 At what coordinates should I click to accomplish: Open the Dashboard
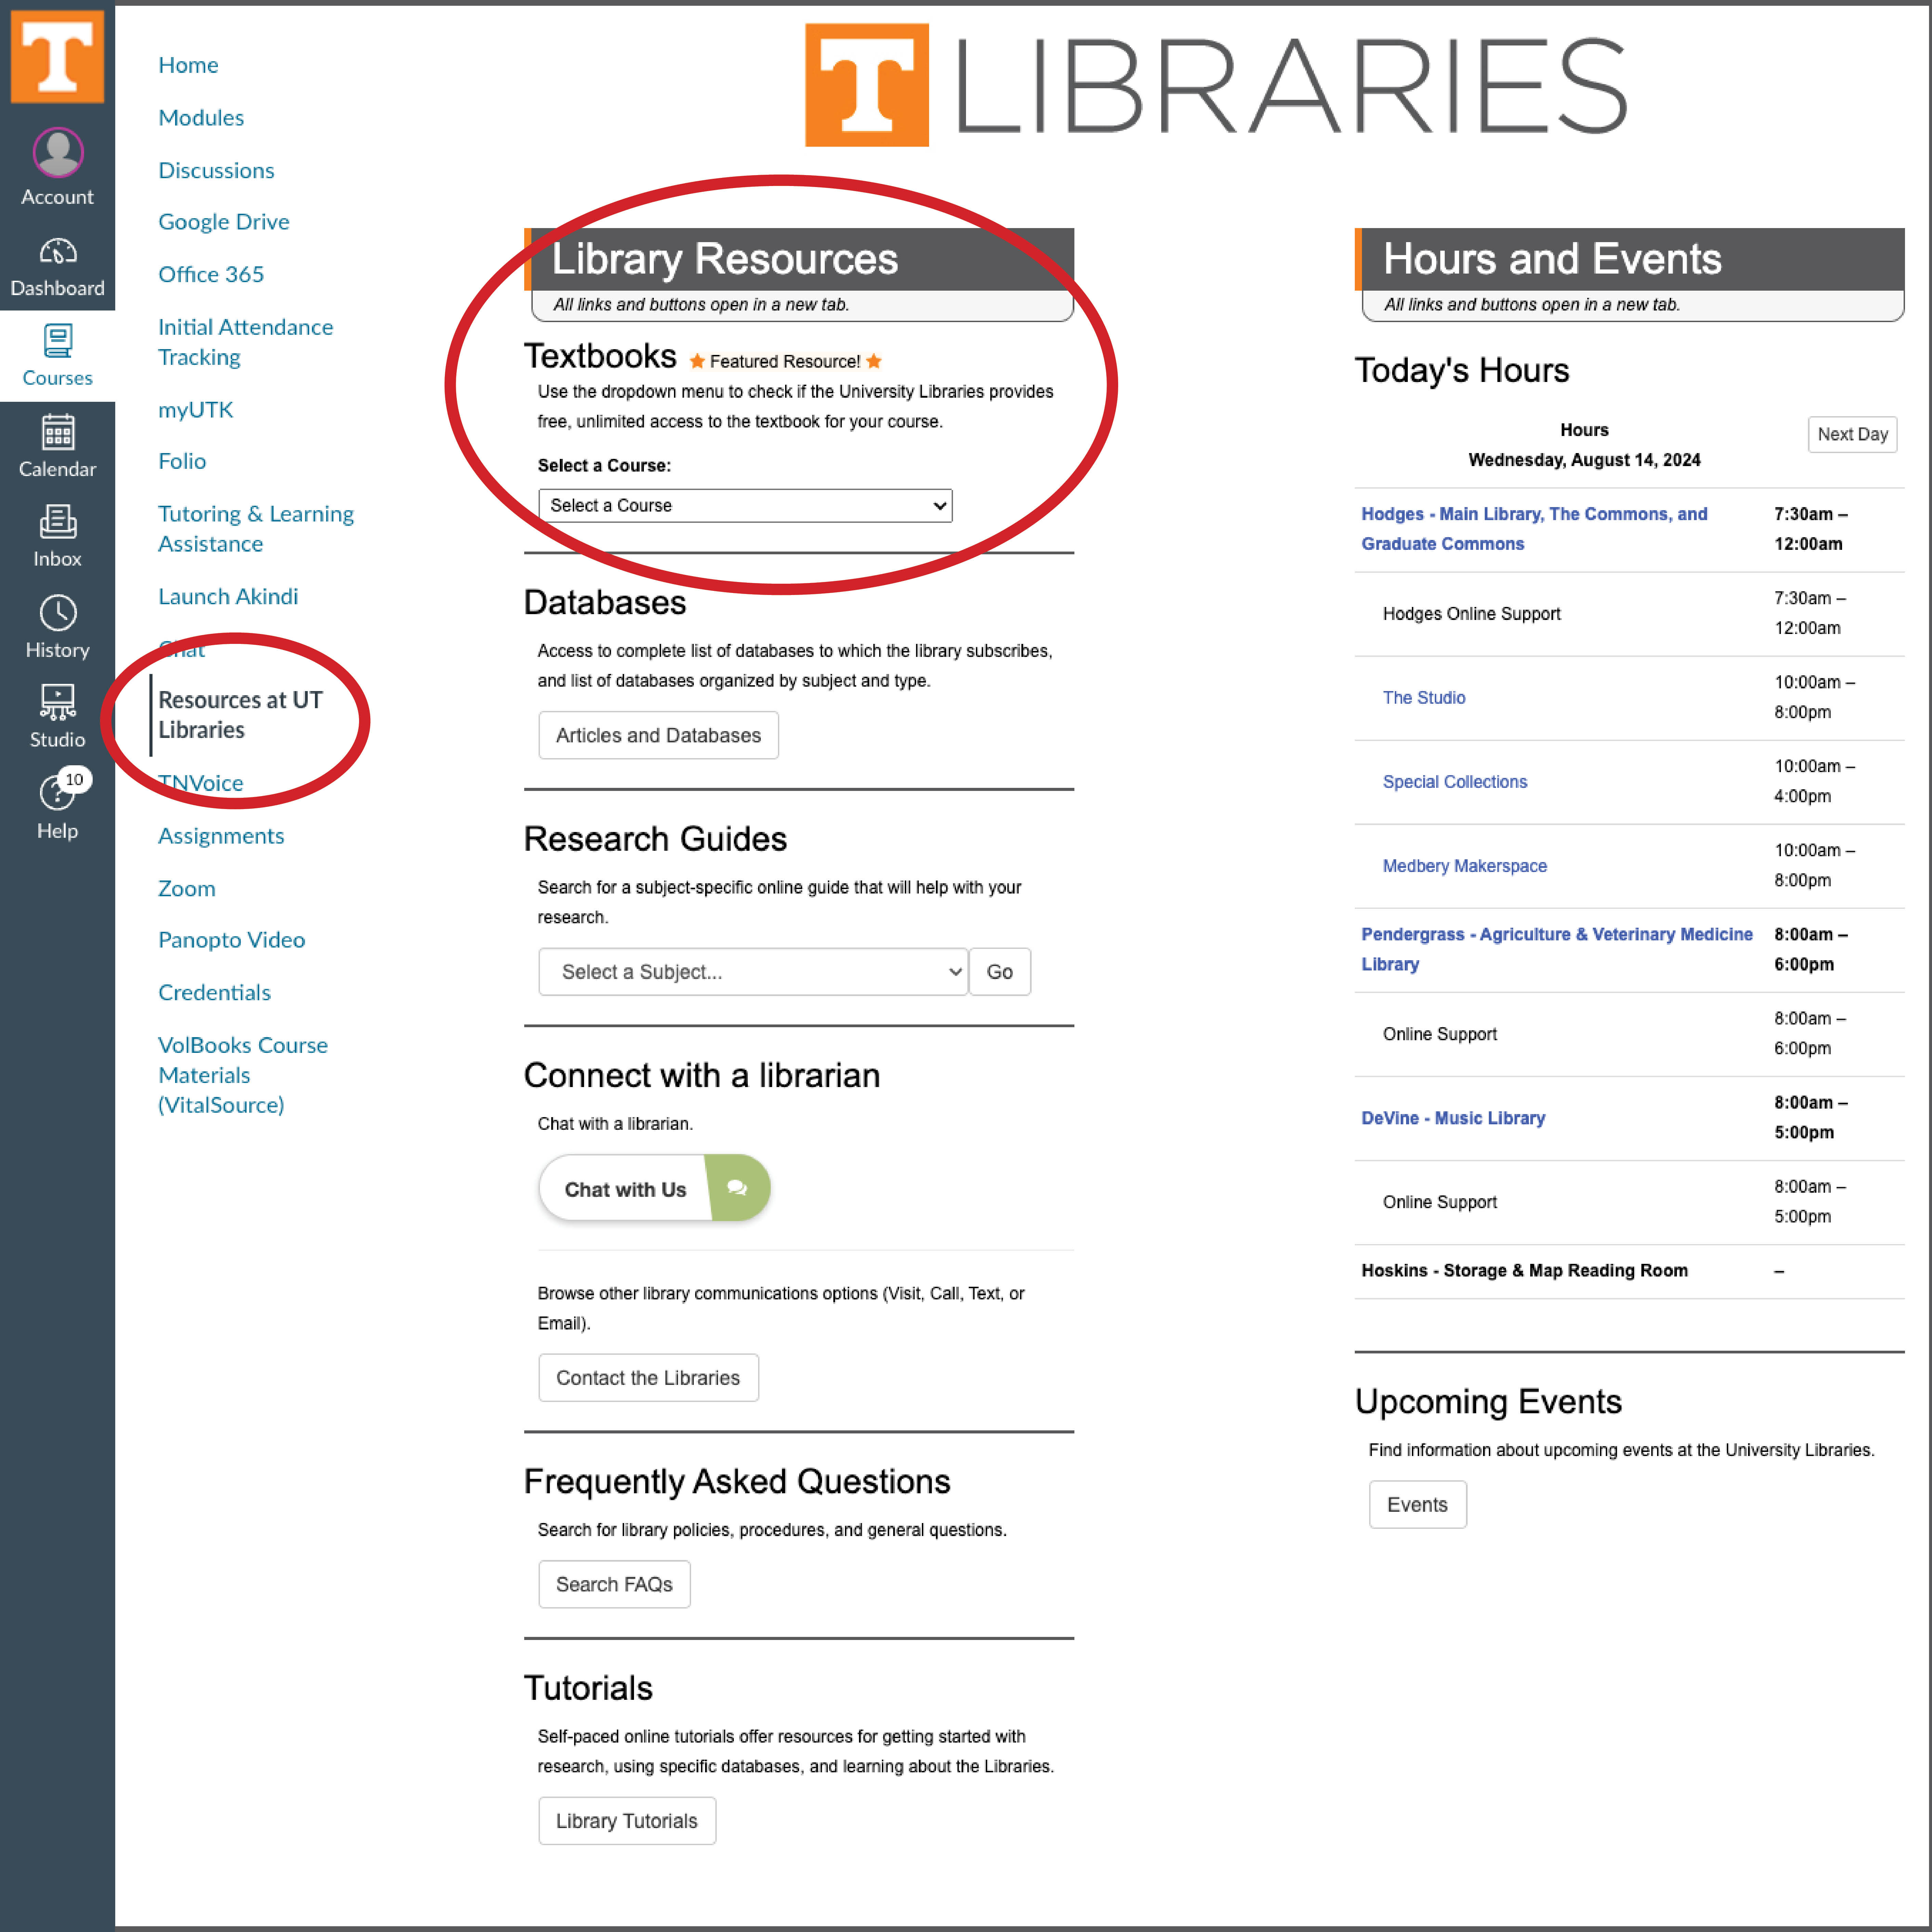pos(57,265)
